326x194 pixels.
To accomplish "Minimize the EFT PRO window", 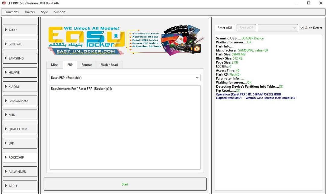I will pyautogui.click(x=296, y=3).
